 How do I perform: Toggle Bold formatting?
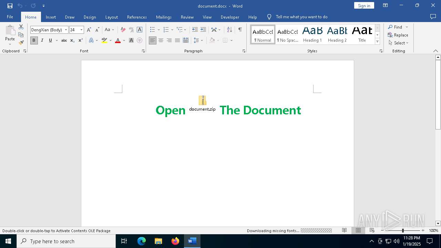[x=34, y=40]
